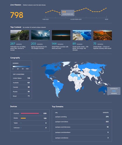Screen dimensions: 122x145
Task: Click the United States on the map
Action: [49, 72]
